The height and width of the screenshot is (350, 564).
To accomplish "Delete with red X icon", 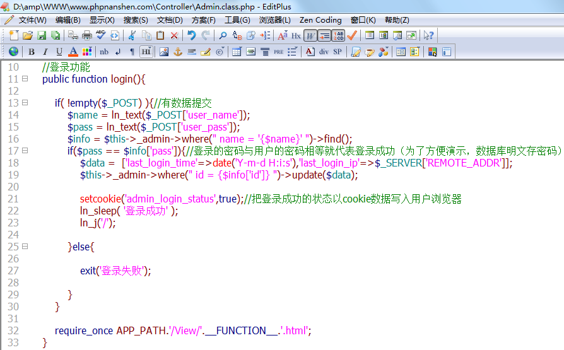I will point(174,35).
